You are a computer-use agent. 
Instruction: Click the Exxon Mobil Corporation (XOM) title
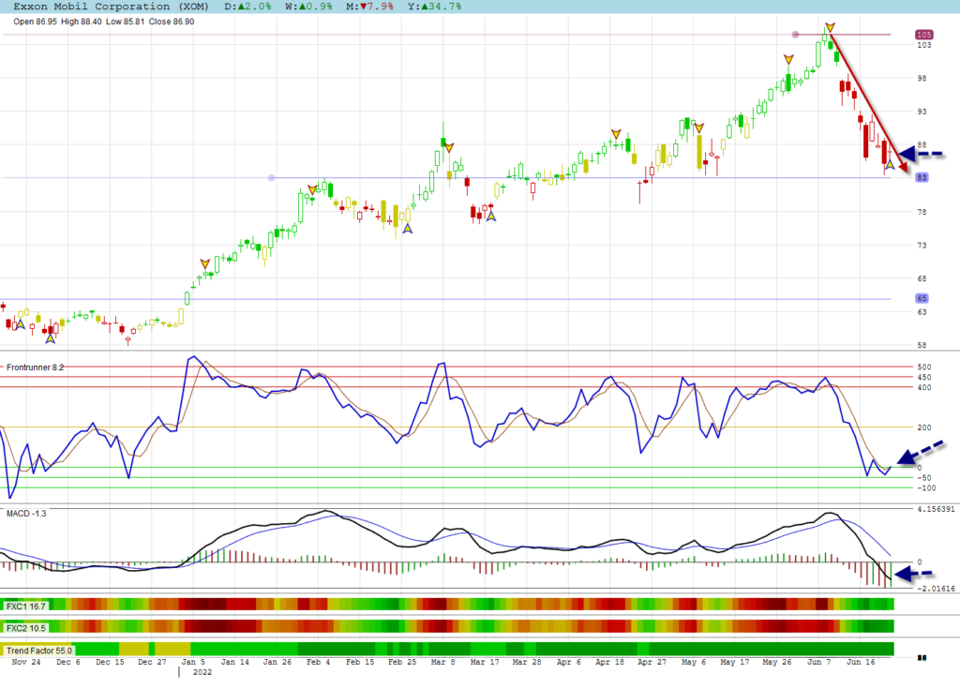[x=111, y=7]
